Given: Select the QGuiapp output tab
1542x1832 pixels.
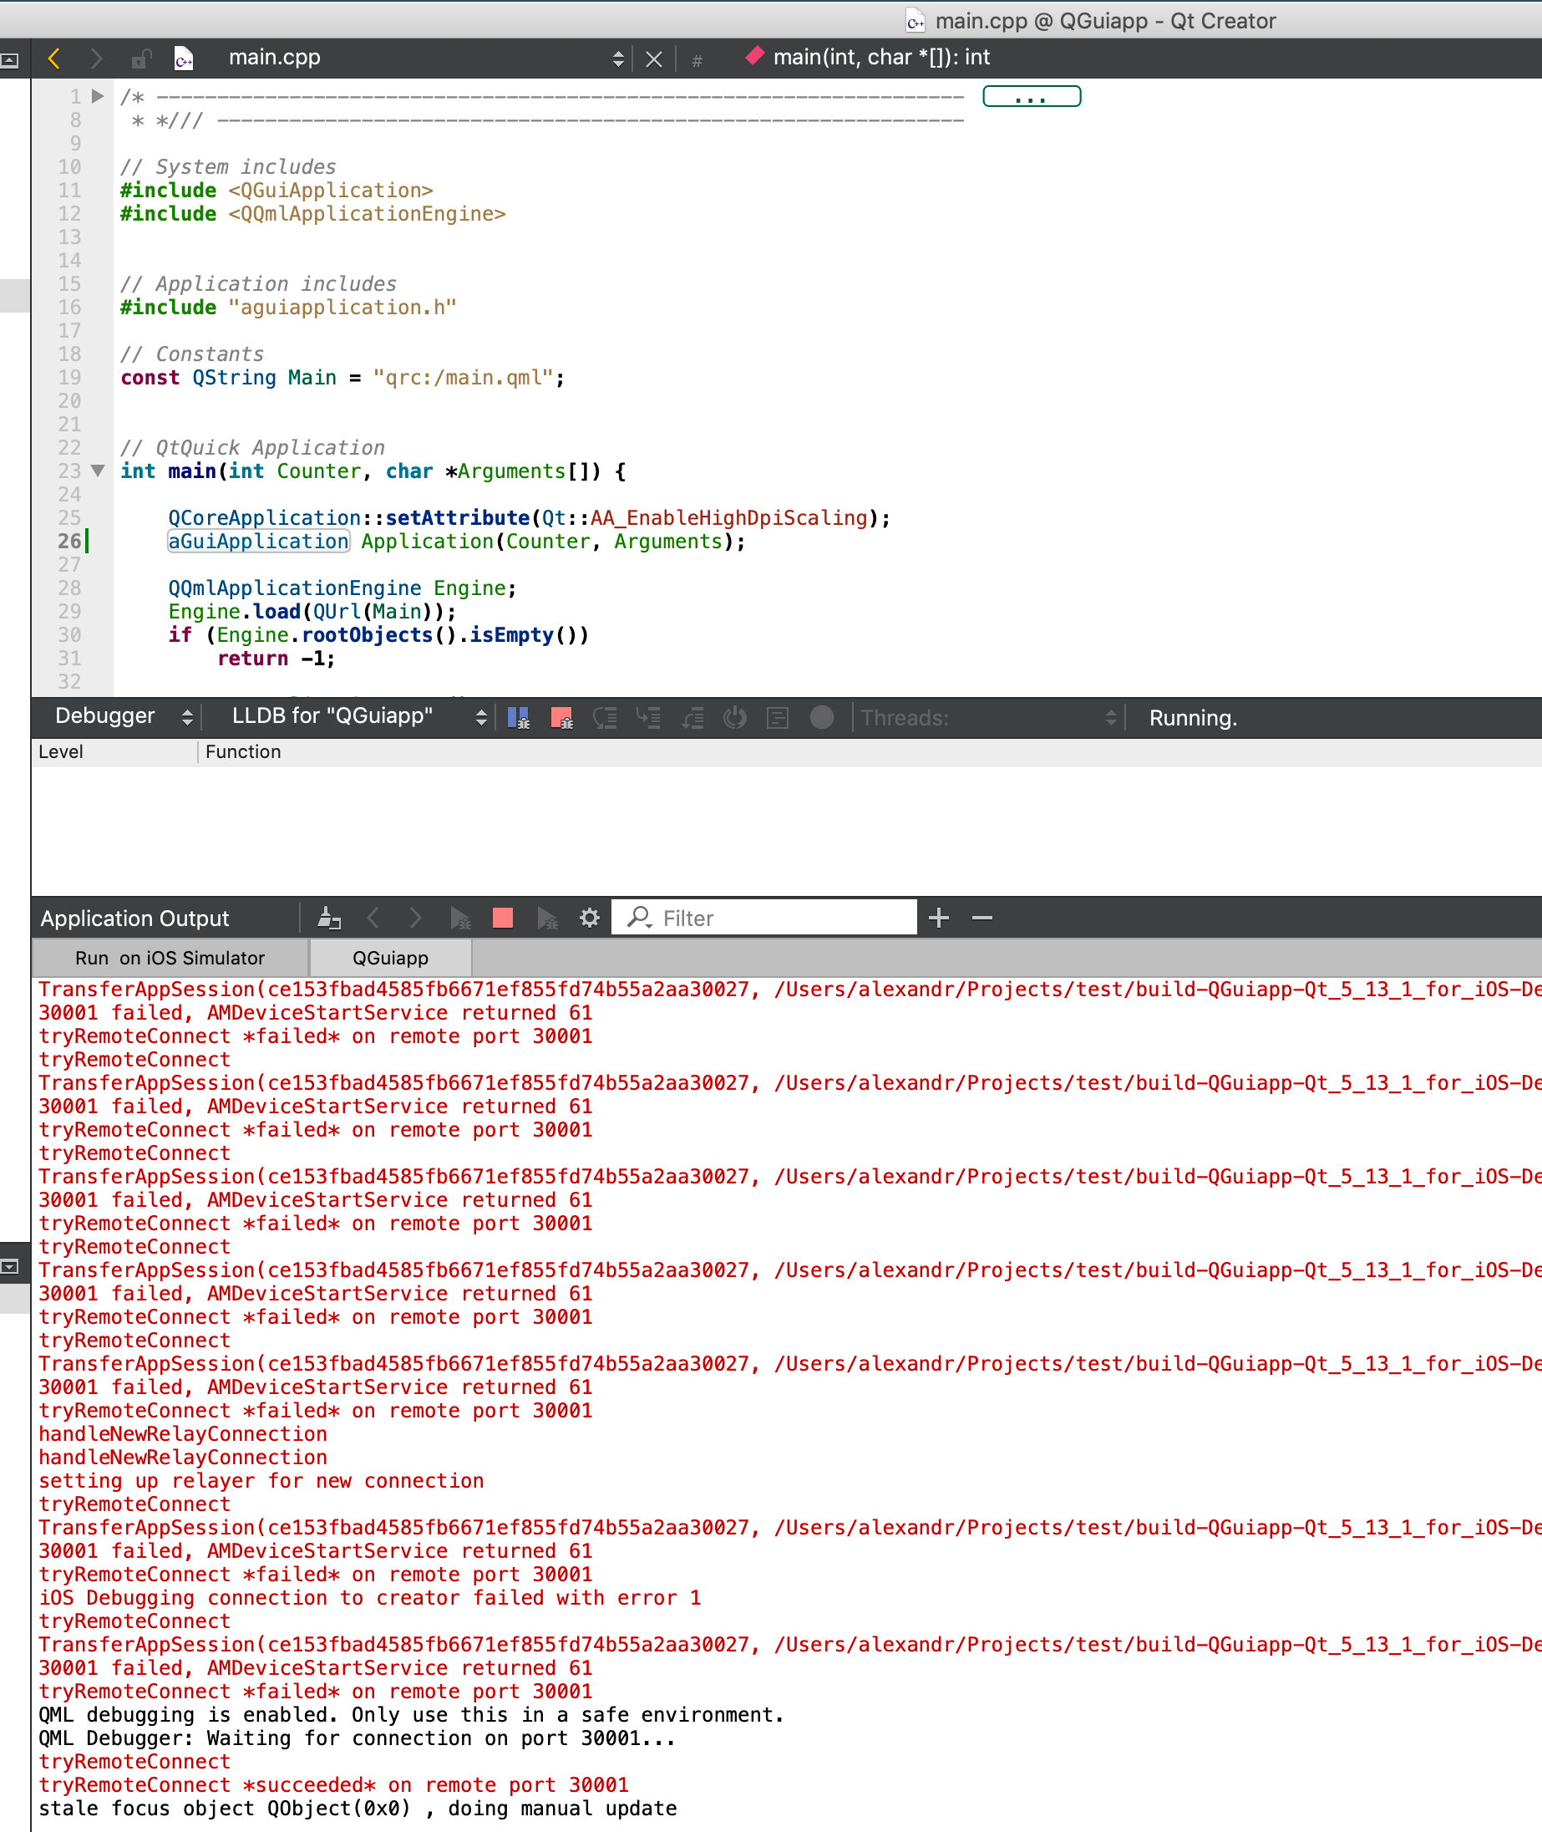Looking at the screenshot, I should pos(390,959).
